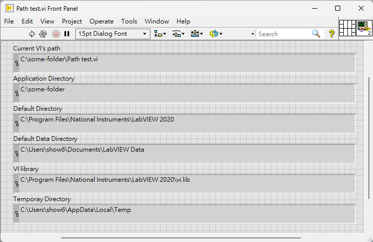Open the Distribute Objects dropdown
The width and height of the screenshot is (373, 242).
(x=178, y=34)
